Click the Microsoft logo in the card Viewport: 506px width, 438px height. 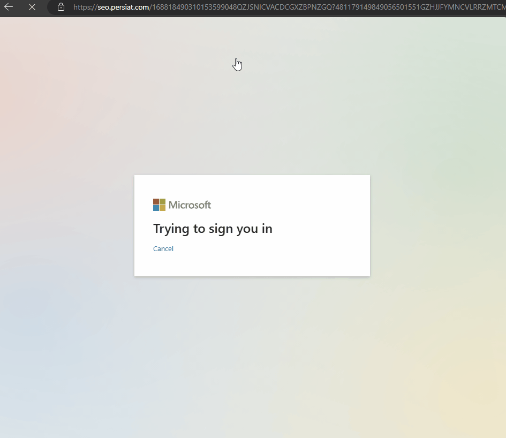point(182,205)
